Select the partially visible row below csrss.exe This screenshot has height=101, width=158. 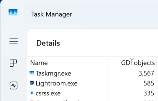click(92, 100)
